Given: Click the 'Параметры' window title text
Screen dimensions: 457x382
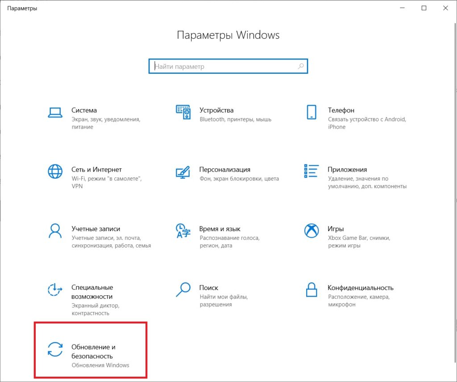Looking at the screenshot, I should click(22, 8).
